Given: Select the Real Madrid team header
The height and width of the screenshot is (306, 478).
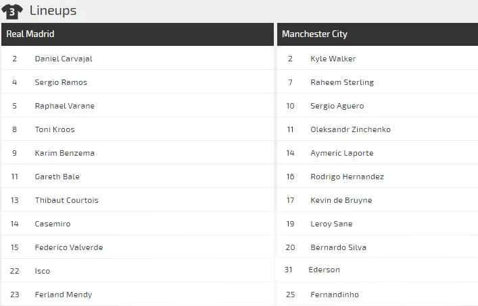Looking at the screenshot, I should pyautogui.click(x=30, y=34).
